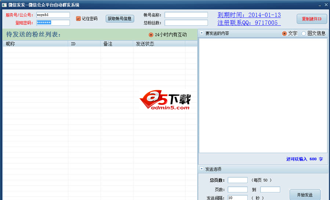Close the 微信发发 window

[x=326, y=5]
